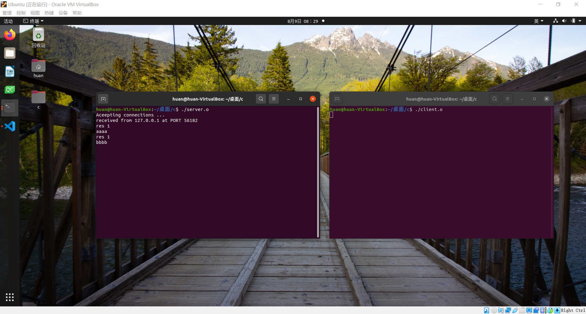Toggle the network status icon in the top panel
Viewport: 586px width, 314px height.
(x=555, y=21)
